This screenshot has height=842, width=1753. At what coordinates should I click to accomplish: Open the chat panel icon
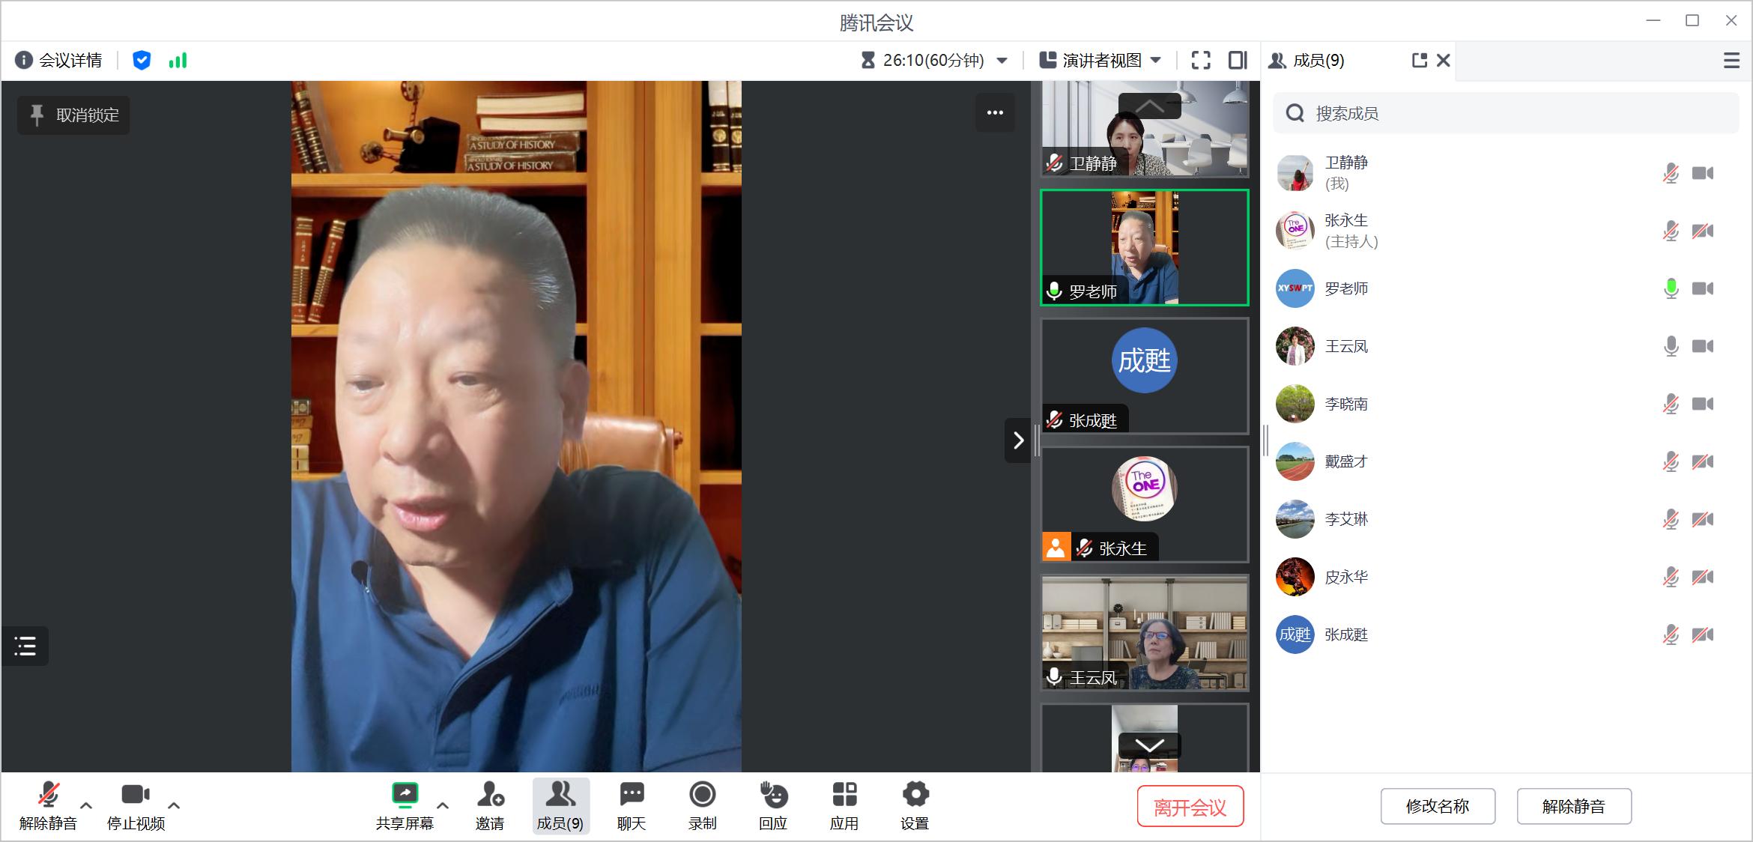pos(631,795)
